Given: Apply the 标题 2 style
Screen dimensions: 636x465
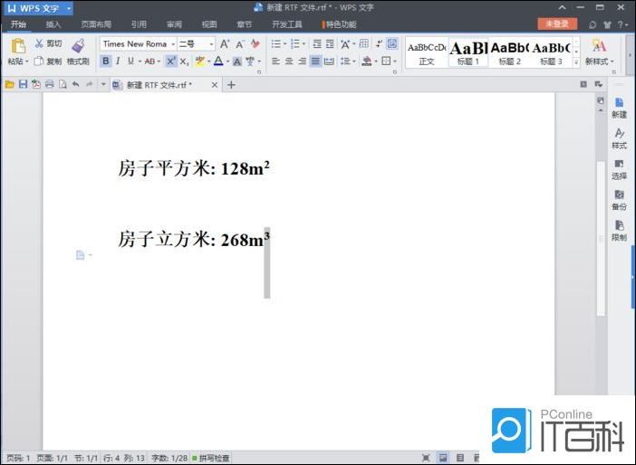Looking at the screenshot, I should (x=510, y=53).
